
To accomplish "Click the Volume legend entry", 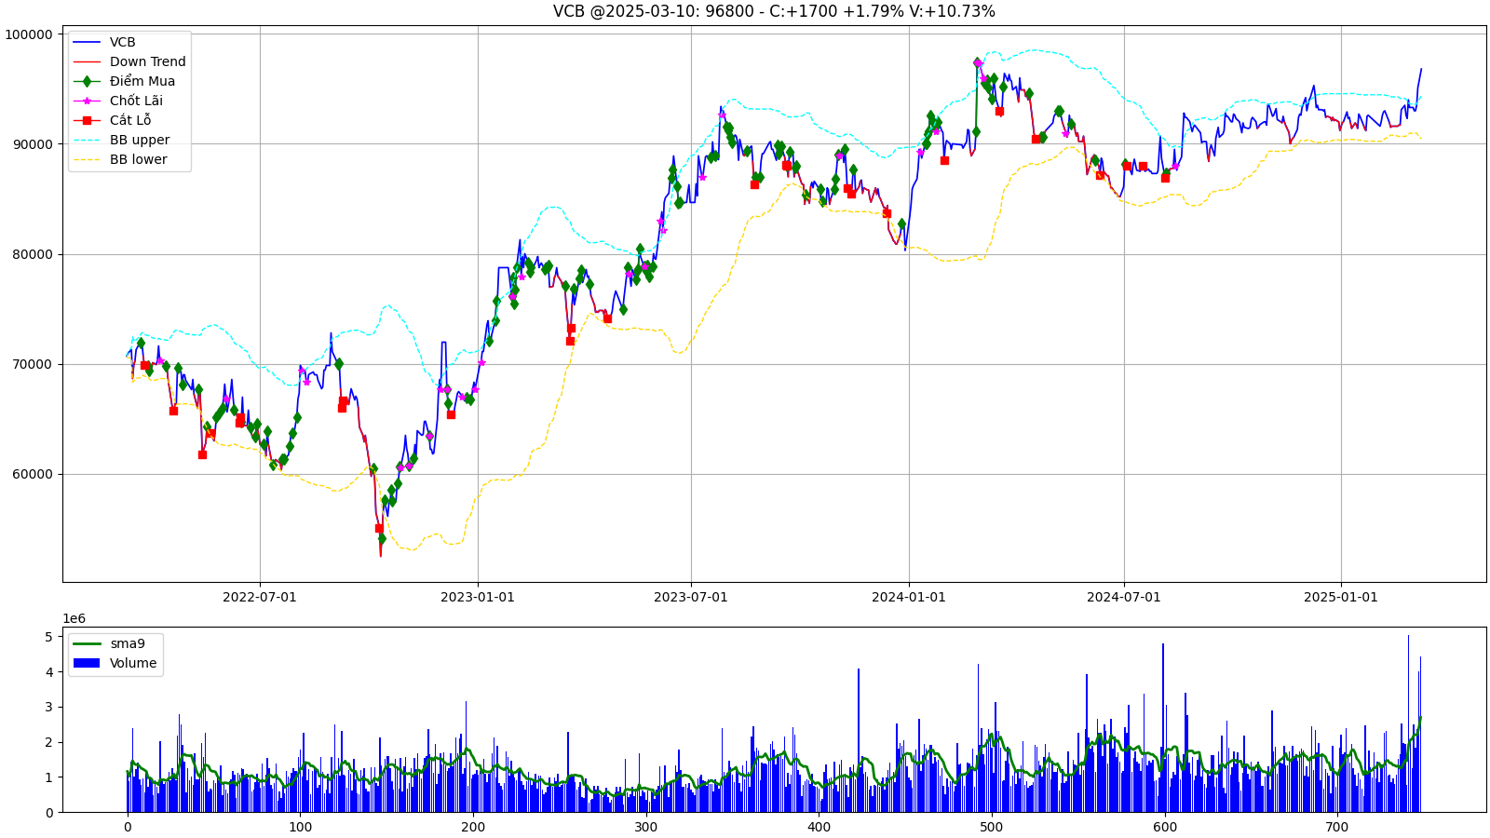I will click(115, 663).
